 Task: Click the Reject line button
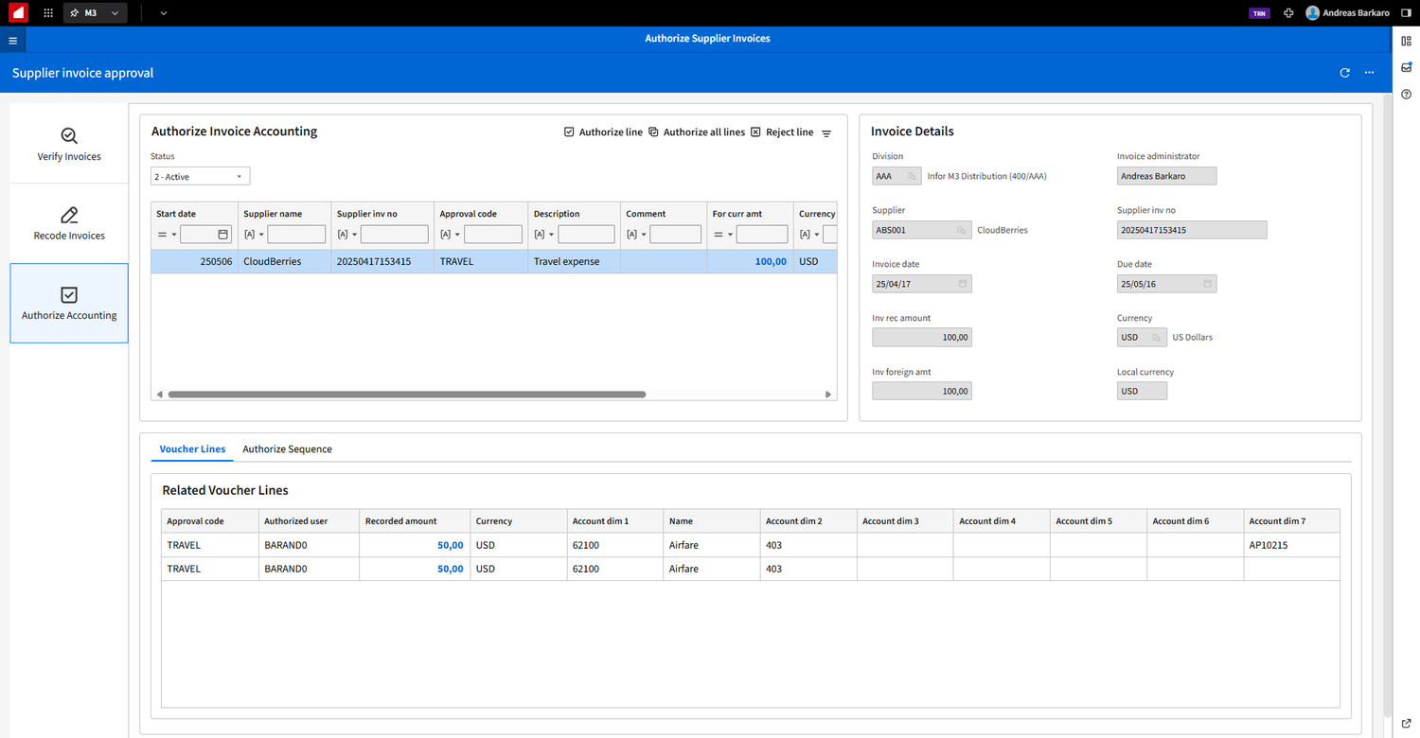(x=782, y=132)
